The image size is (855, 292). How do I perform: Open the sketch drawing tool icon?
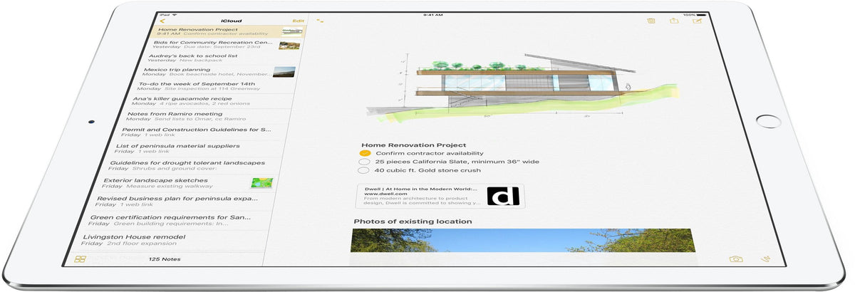click(767, 259)
